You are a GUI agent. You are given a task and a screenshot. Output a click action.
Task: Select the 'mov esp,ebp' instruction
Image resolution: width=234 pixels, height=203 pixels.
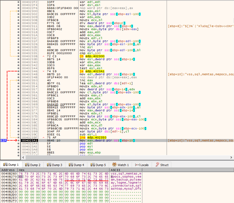pyautogui.click(x=90, y=153)
